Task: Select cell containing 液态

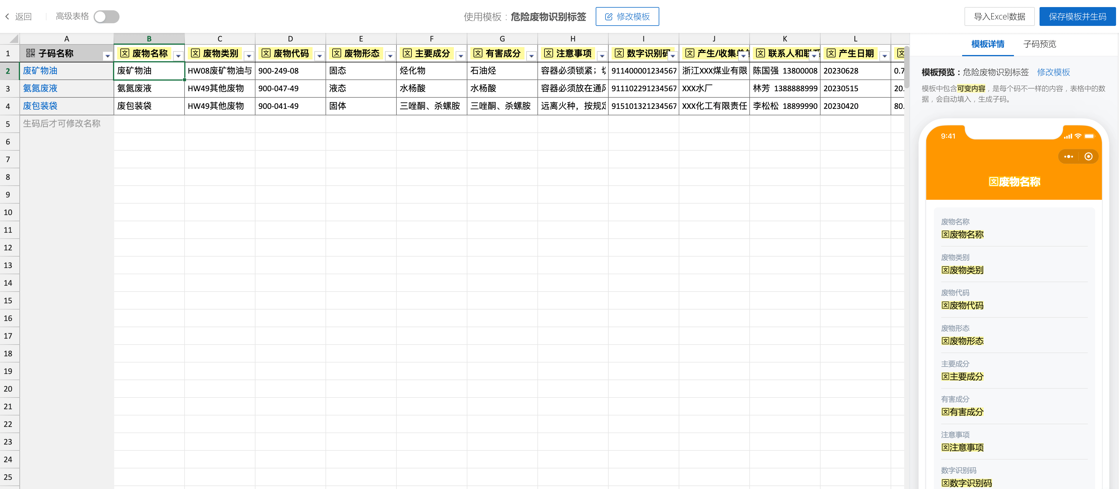Action: (x=361, y=89)
